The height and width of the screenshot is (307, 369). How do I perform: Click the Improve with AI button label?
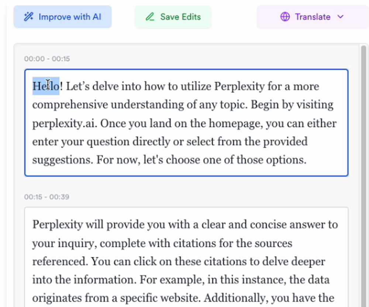tap(70, 17)
